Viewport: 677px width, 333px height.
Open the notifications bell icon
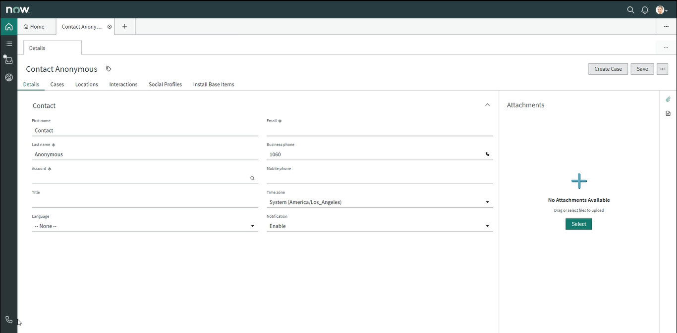pos(645,10)
